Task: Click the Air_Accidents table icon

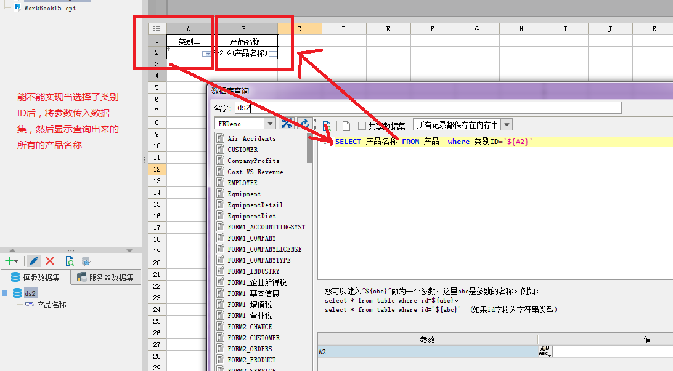Action: click(221, 138)
